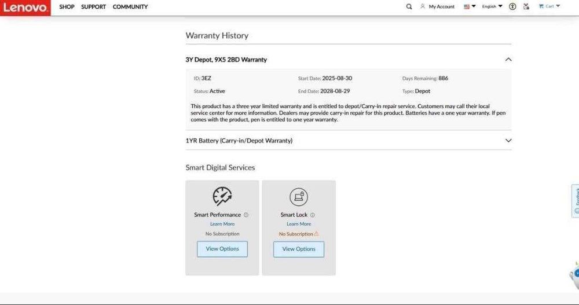Image resolution: width=579 pixels, height=305 pixels.
Task: Open the SHOP menu
Action: (67, 6)
